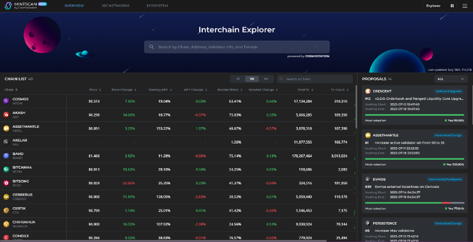
Task: Open the Ecosystem tab
Action: (157, 6)
